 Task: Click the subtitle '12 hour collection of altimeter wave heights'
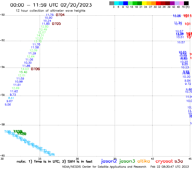(x=50, y=11)
